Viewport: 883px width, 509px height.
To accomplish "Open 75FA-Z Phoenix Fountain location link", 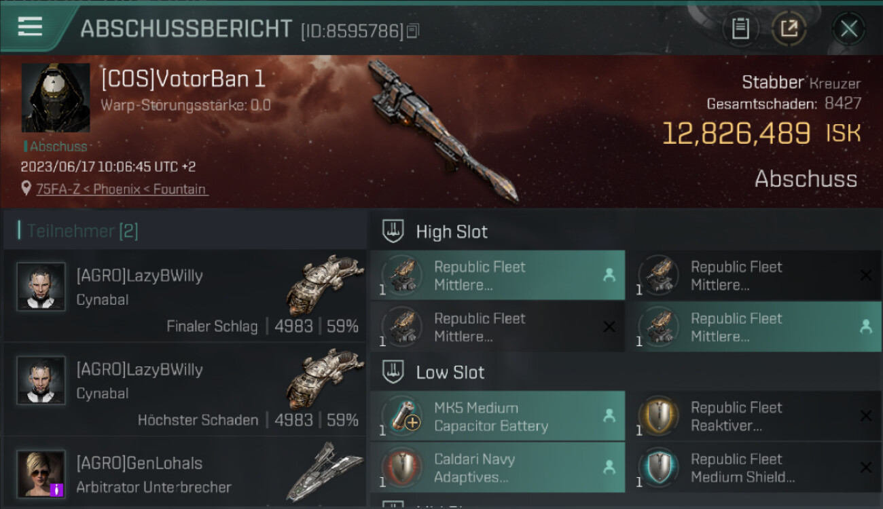I will tap(122, 189).
